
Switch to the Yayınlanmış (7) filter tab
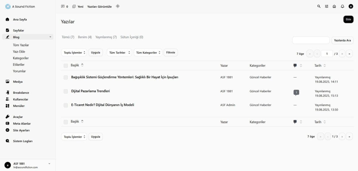[x=106, y=37]
